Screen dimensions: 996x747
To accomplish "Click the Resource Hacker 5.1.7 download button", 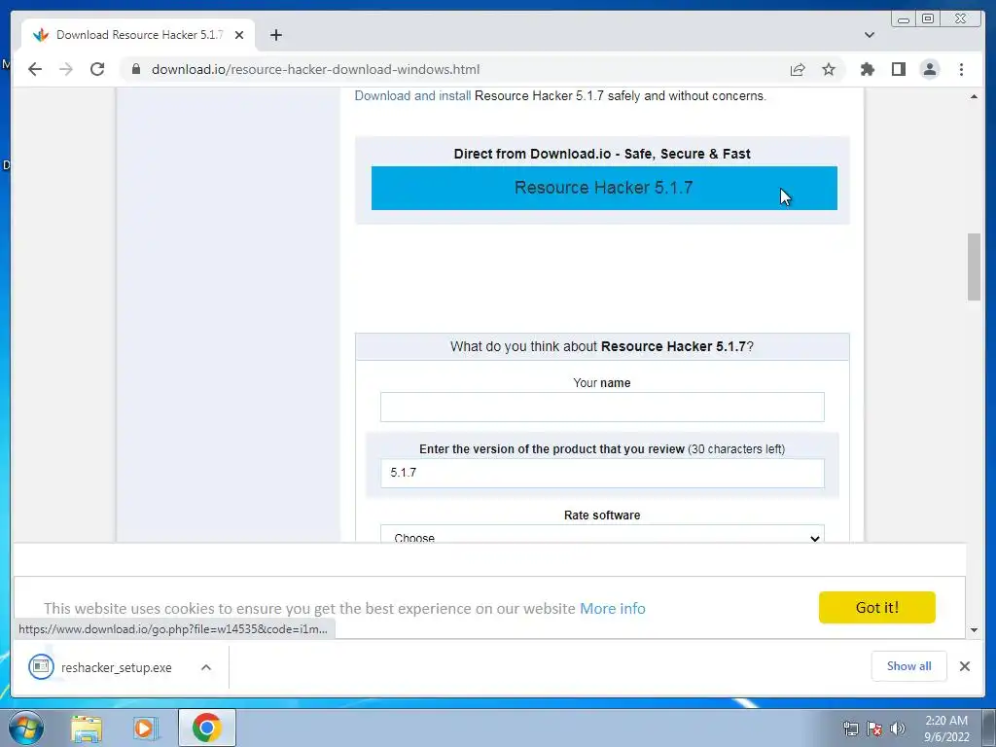I will click(x=604, y=188).
